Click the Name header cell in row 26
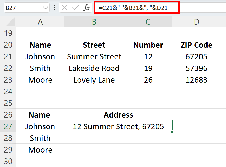The width and height of the screenshot is (226, 167). (40, 114)
